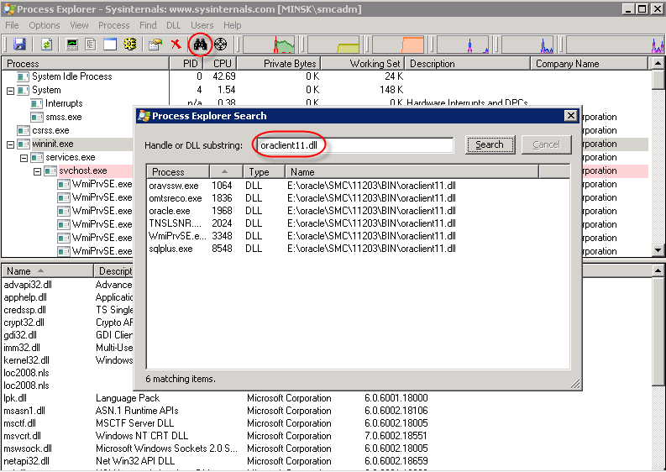Open process Properties toolbar icon
This screenshot has height=472, width=666.
pos(155,44)
